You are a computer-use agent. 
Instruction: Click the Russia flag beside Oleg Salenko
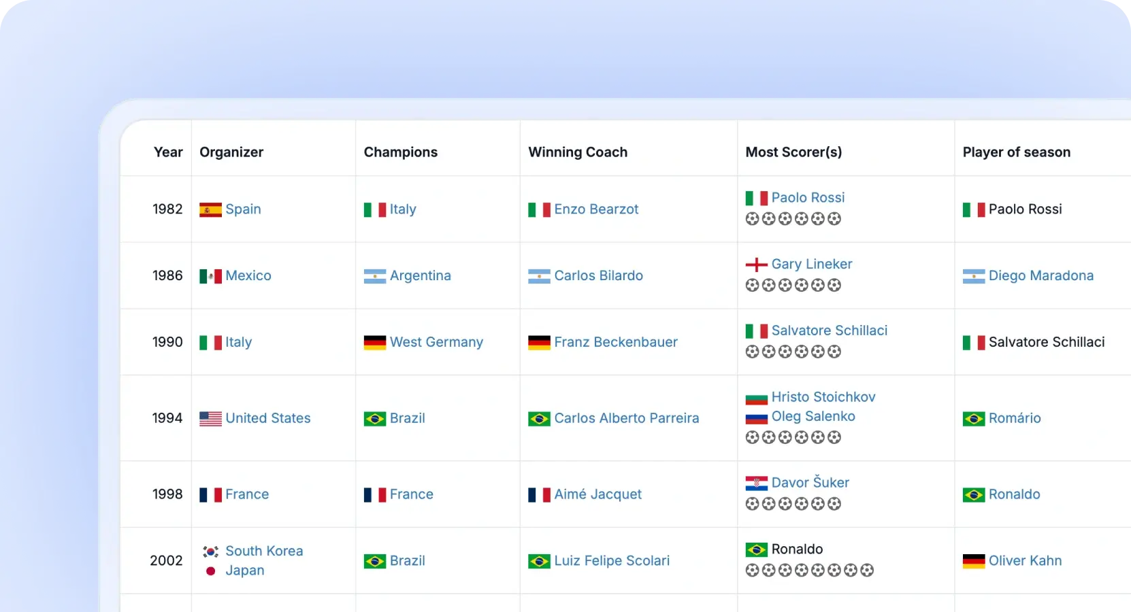tap(756, 417)
